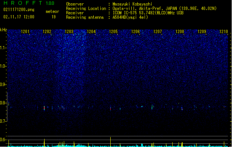Select the filename 0211171200.png
This screenshot has width=232, height=147.
(x=19, y=10)
